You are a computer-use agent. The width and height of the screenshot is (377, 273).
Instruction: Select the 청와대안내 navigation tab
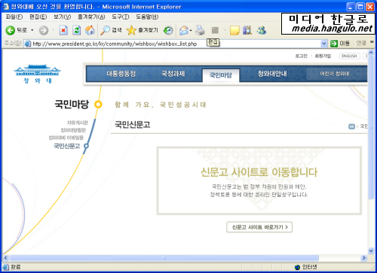pyautogui.click(x=272, y=74)
